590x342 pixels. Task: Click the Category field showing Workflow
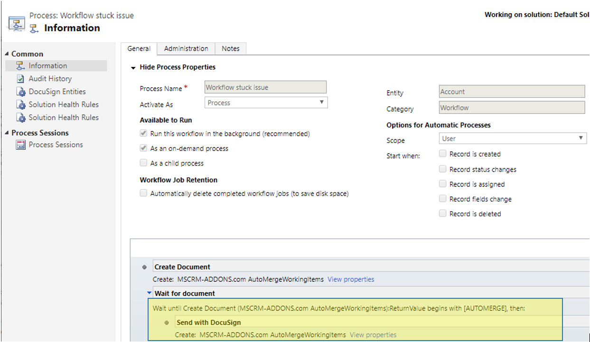coord(512,108)
